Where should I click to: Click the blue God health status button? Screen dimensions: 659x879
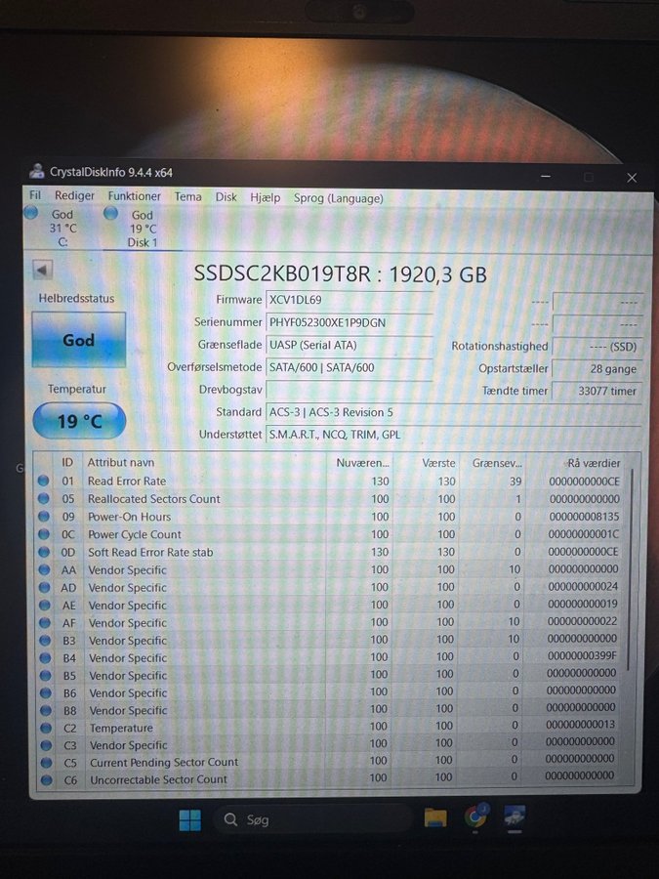point(79,340)
